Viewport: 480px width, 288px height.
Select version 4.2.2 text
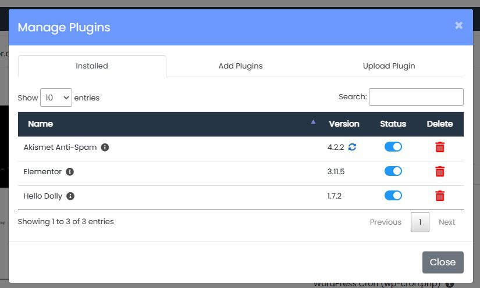336,147
